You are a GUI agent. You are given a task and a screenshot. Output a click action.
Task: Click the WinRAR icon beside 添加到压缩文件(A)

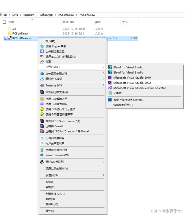point(42,92)
